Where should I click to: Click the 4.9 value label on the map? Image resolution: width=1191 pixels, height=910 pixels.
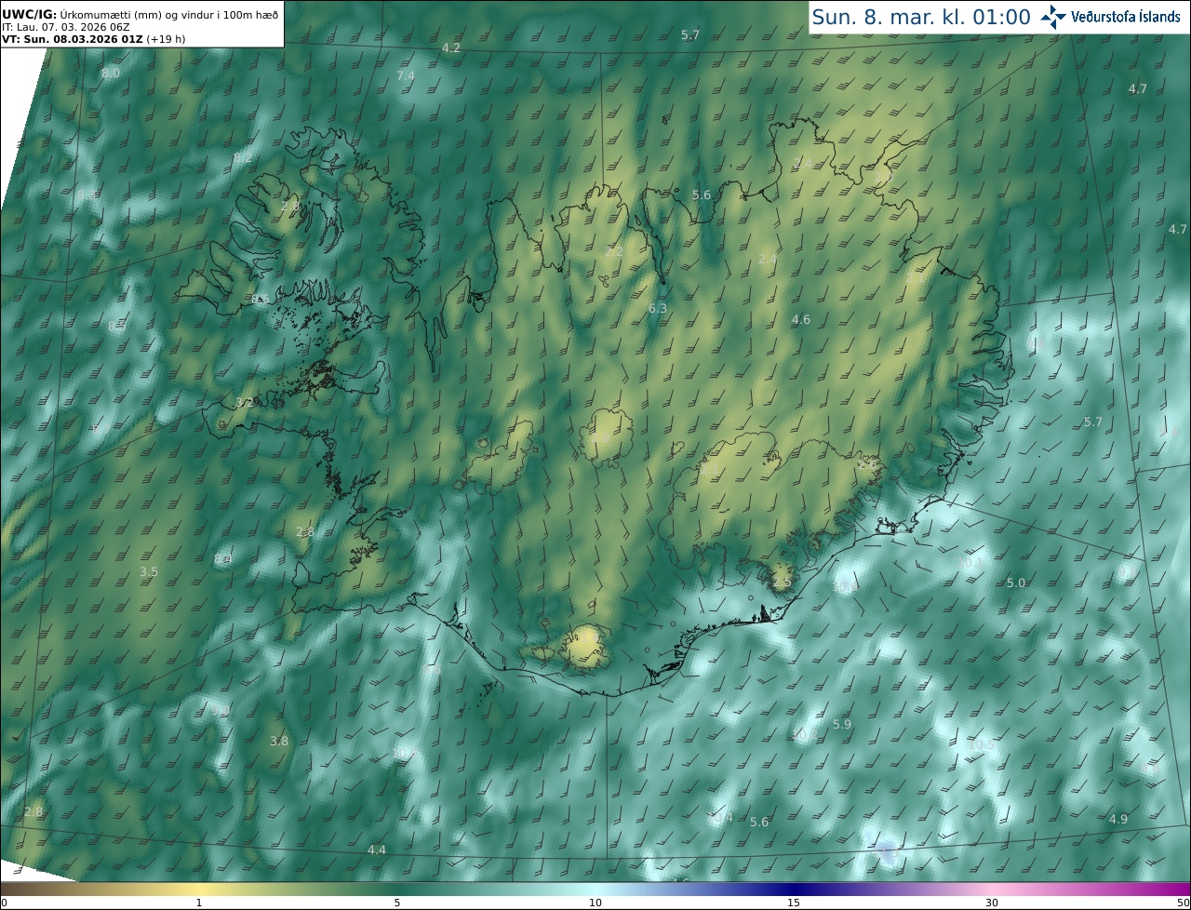tap(1118, 819)
